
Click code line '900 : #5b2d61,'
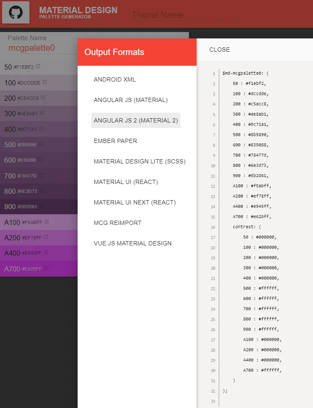[251, 176]
